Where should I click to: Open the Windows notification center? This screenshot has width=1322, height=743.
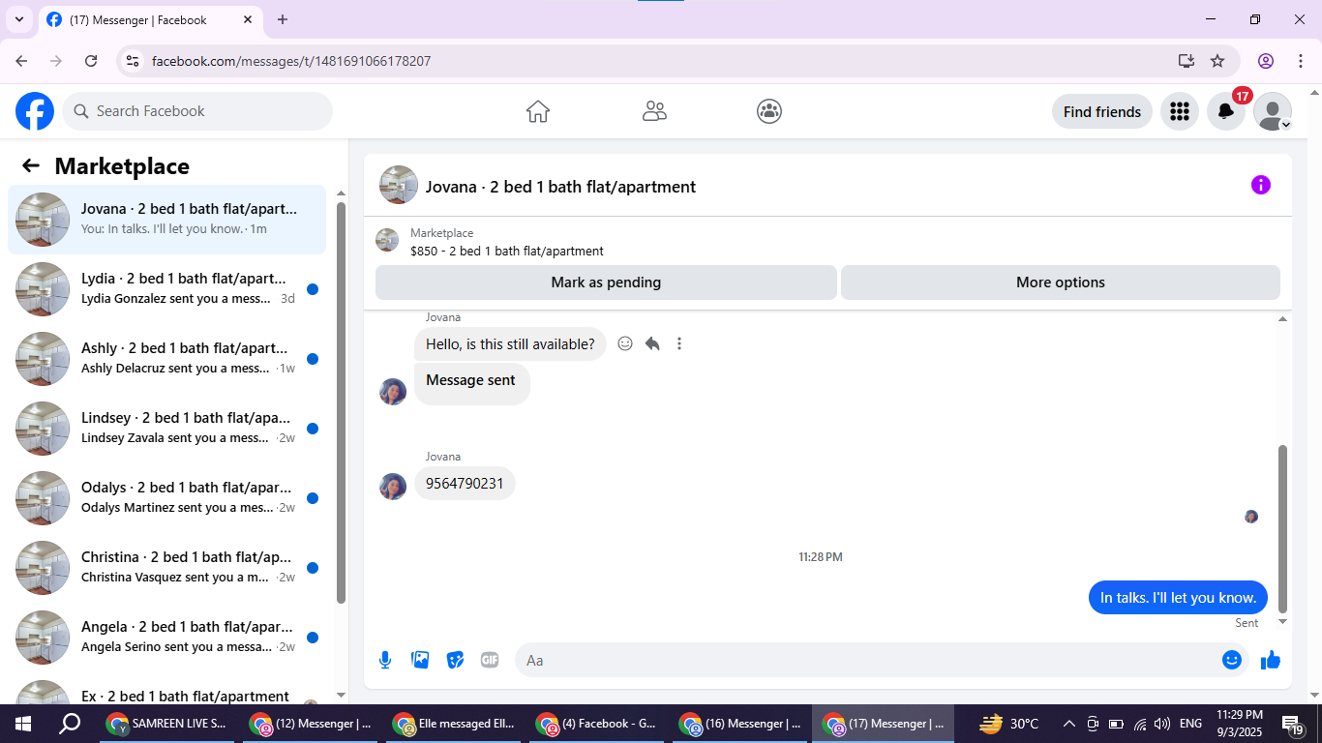[1293, 724]
